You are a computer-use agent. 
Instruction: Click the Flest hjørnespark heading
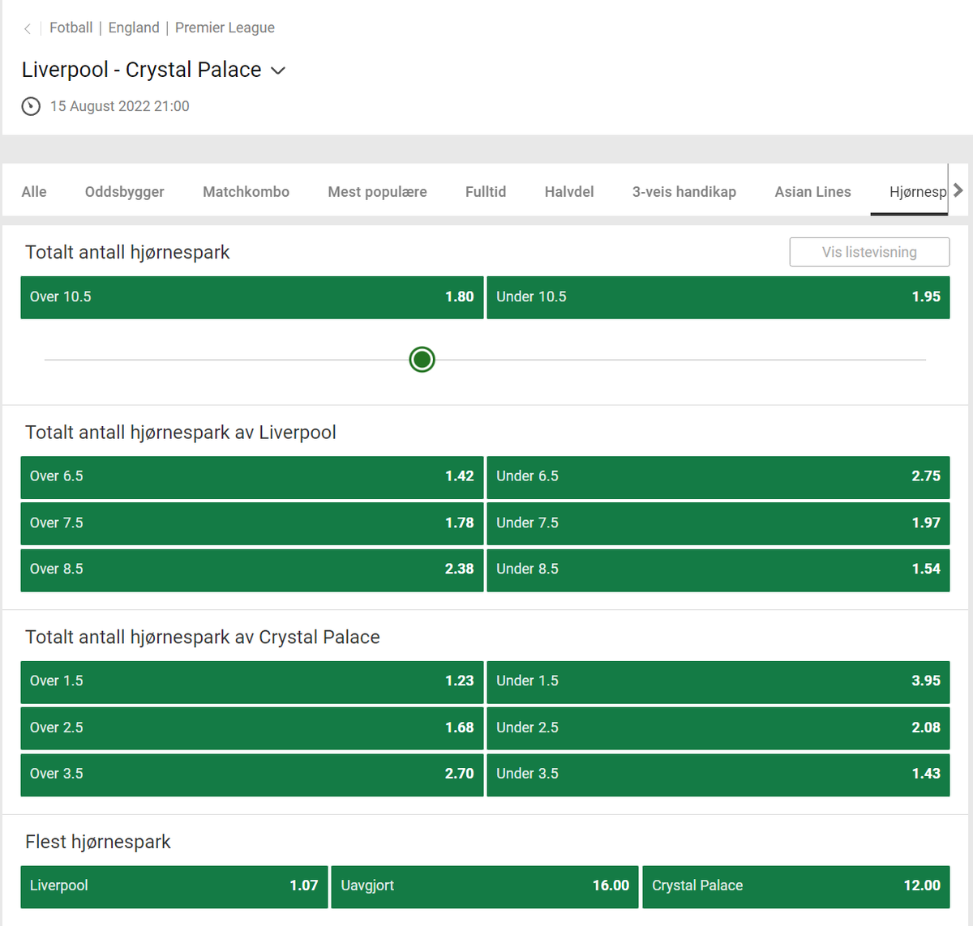[x=98, y=843]
